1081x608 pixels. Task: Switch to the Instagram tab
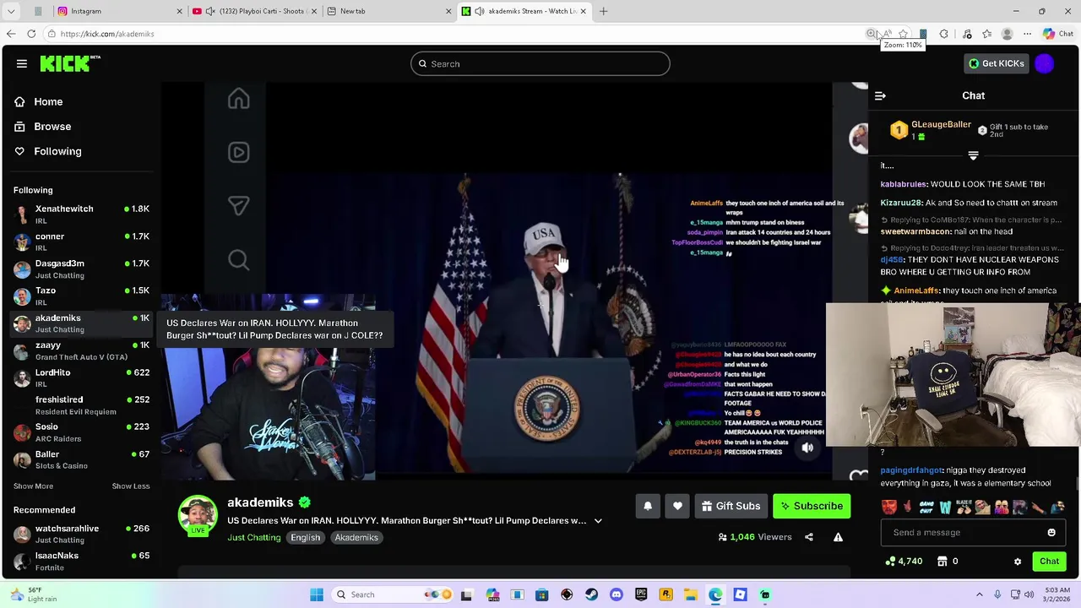point(119,11)
